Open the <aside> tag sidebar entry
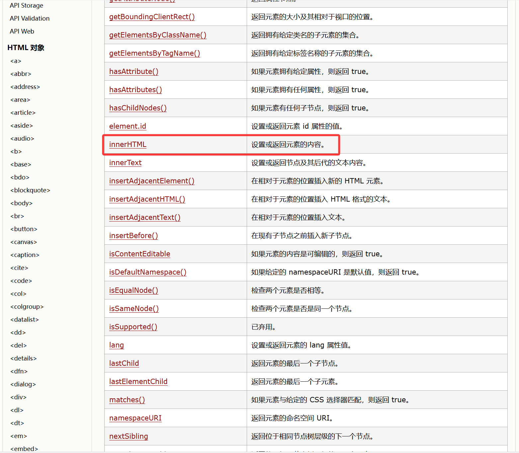 22,125
